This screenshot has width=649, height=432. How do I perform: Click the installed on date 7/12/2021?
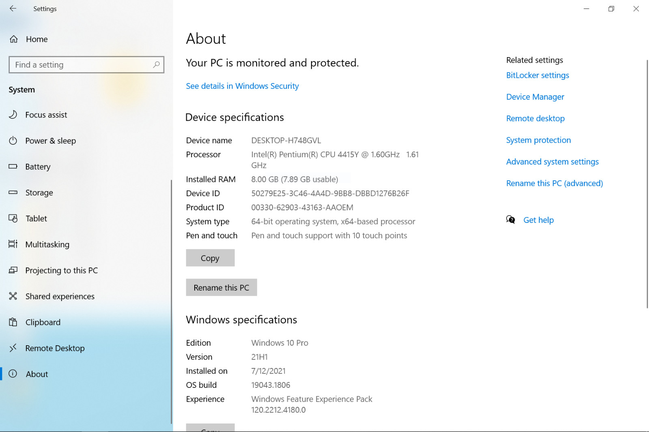point(268,371)
